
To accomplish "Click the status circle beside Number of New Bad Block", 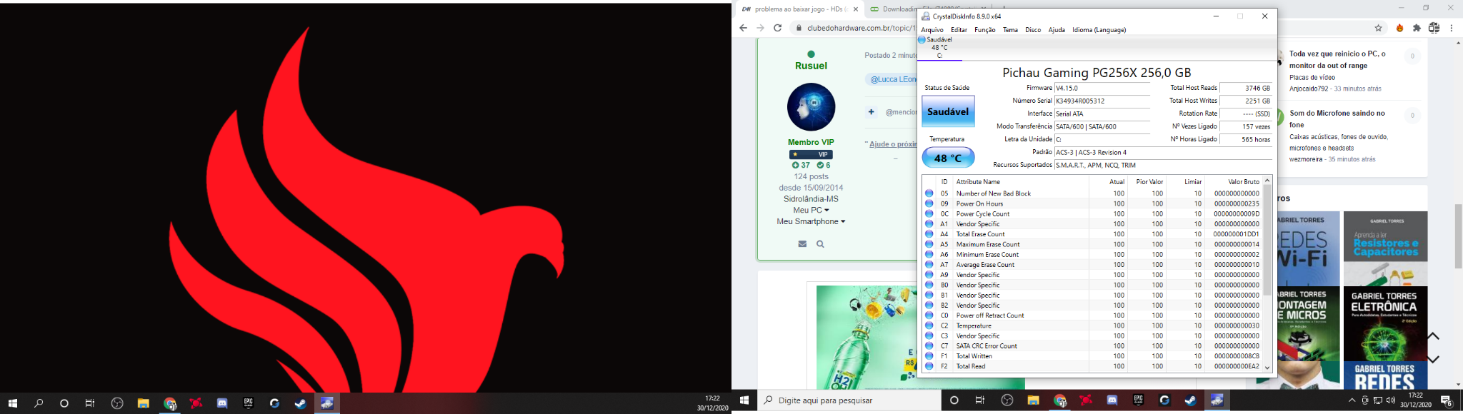I will [929, 193].
